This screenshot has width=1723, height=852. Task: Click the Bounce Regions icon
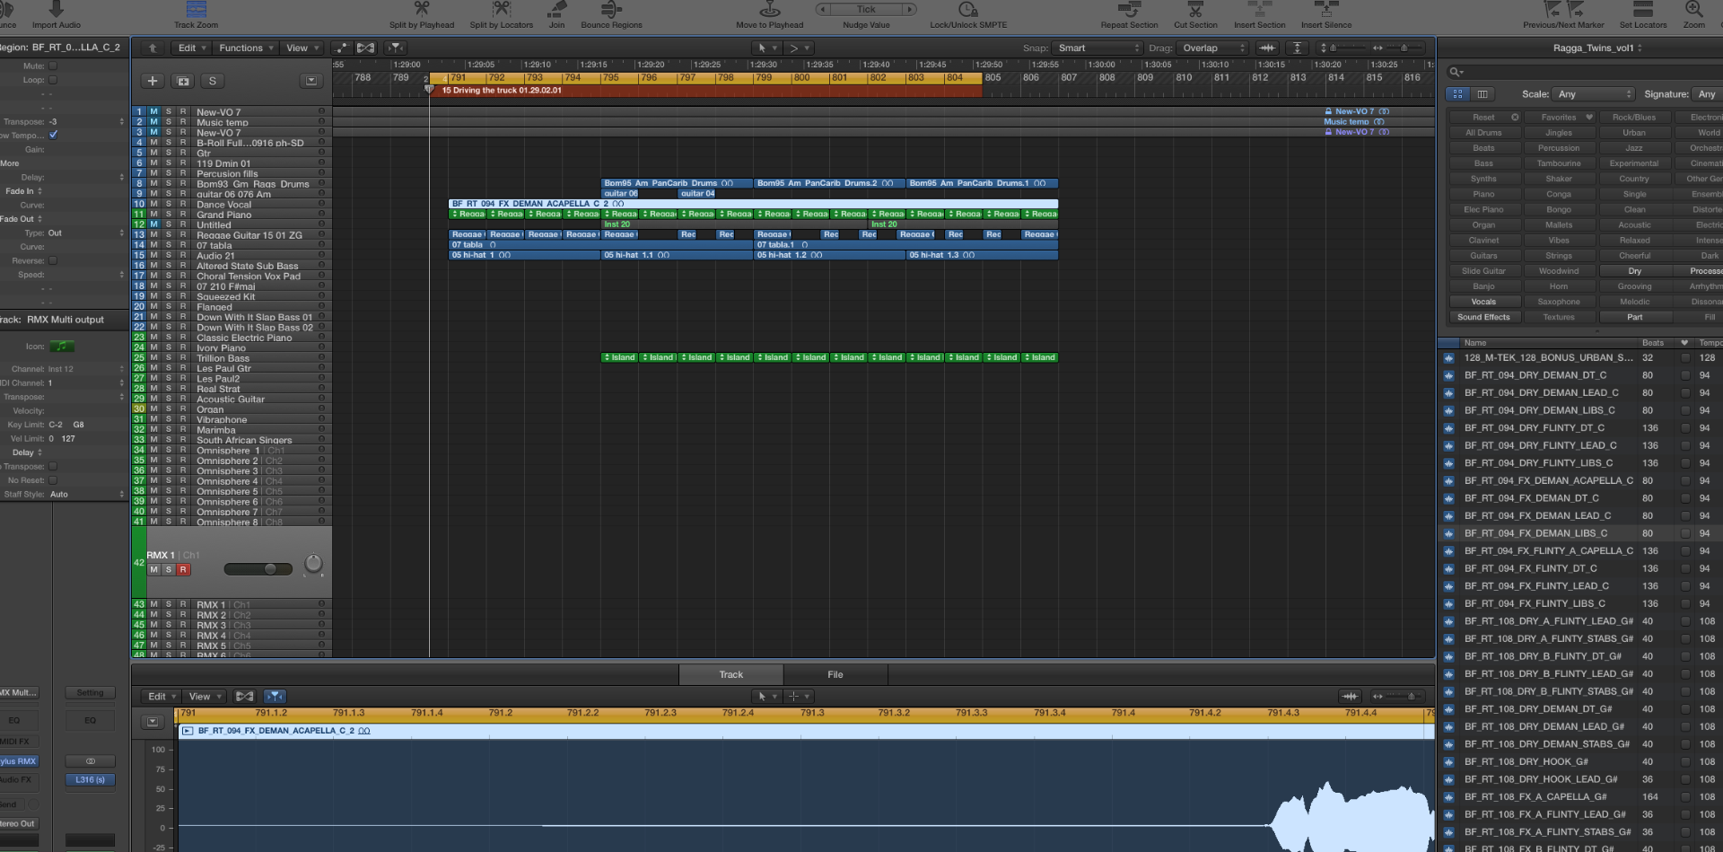611,9
